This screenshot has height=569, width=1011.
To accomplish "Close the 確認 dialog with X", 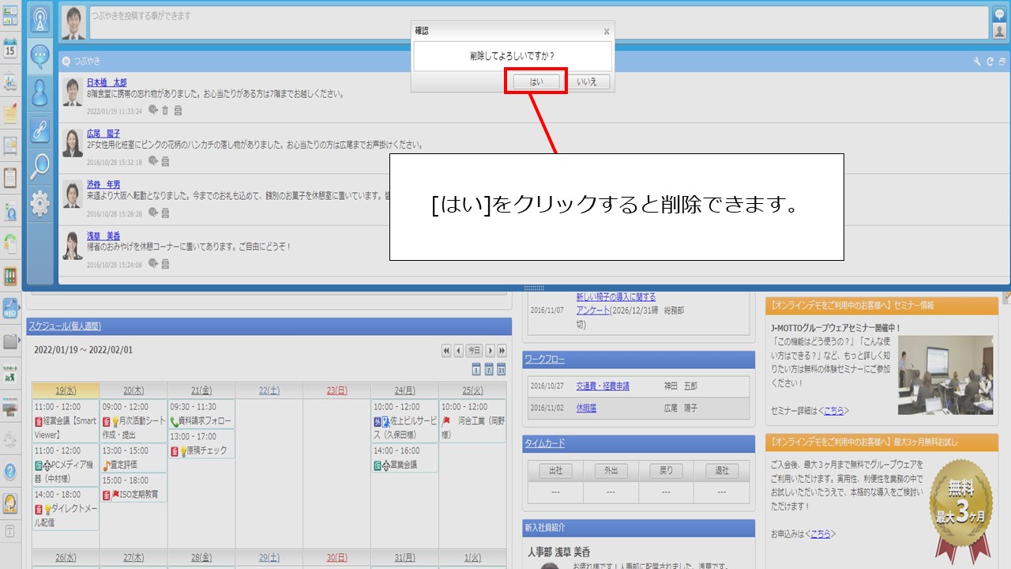I will (x=606, y=32).
